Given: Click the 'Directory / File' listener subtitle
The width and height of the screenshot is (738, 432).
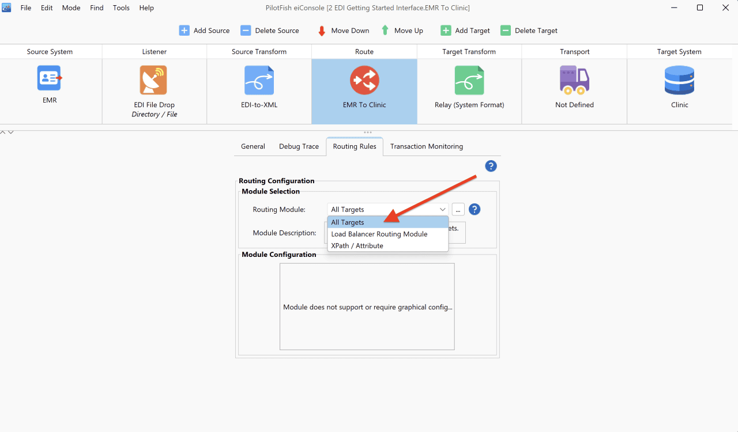Looking at the screenshot, I should [155, 115].
